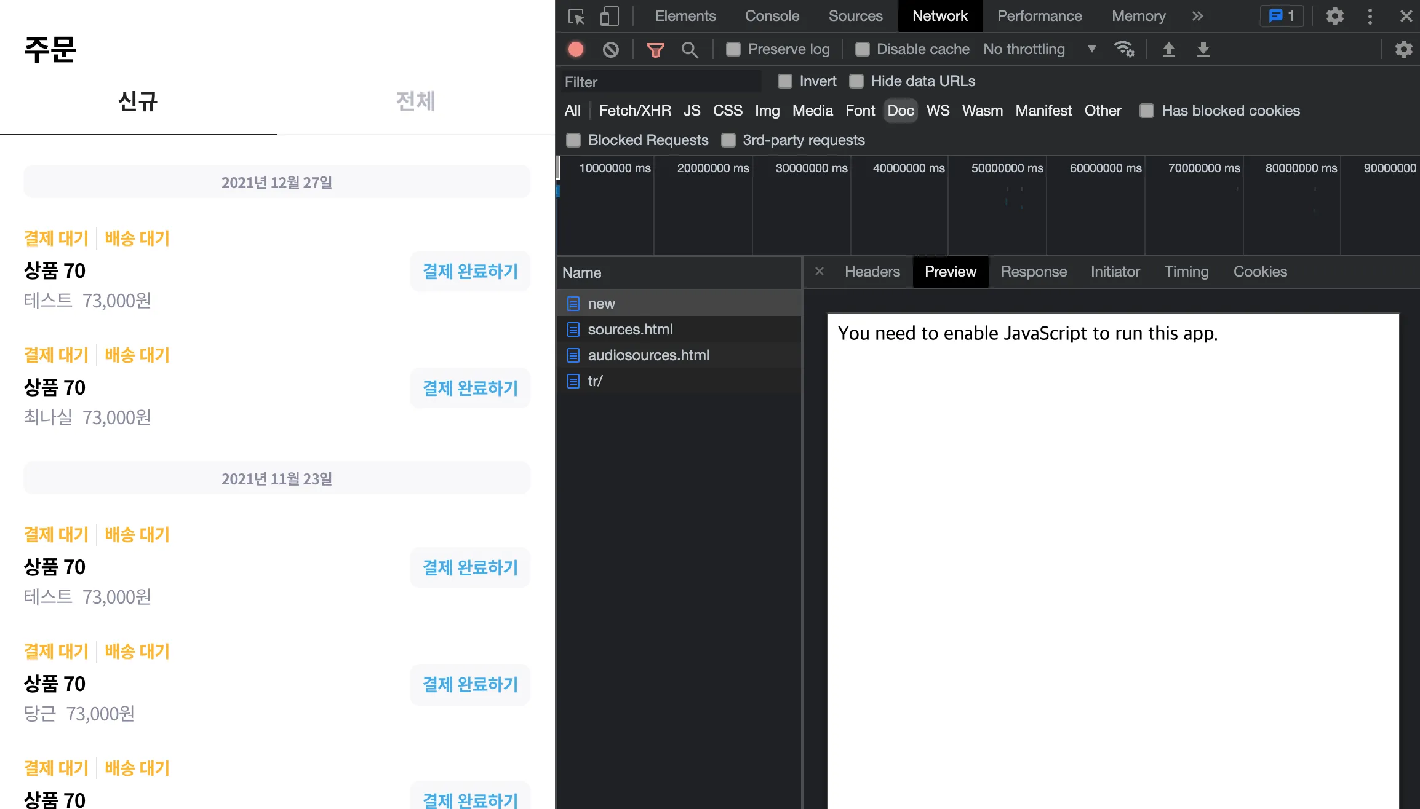
Task: Expand more DevTools tabs chevron
Action: coord(1197,17)
